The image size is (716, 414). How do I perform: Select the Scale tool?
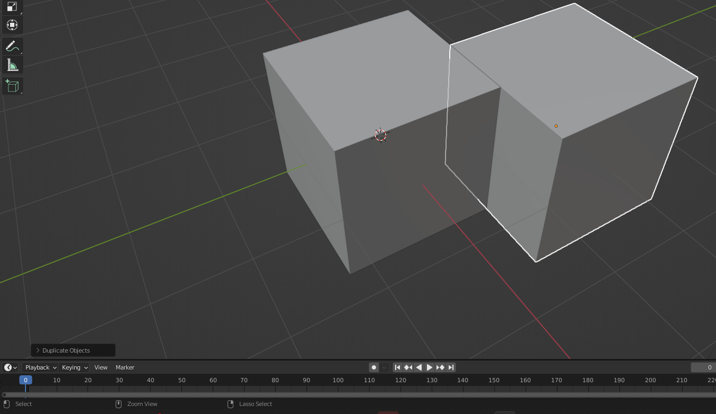click(x=12, y=7)
